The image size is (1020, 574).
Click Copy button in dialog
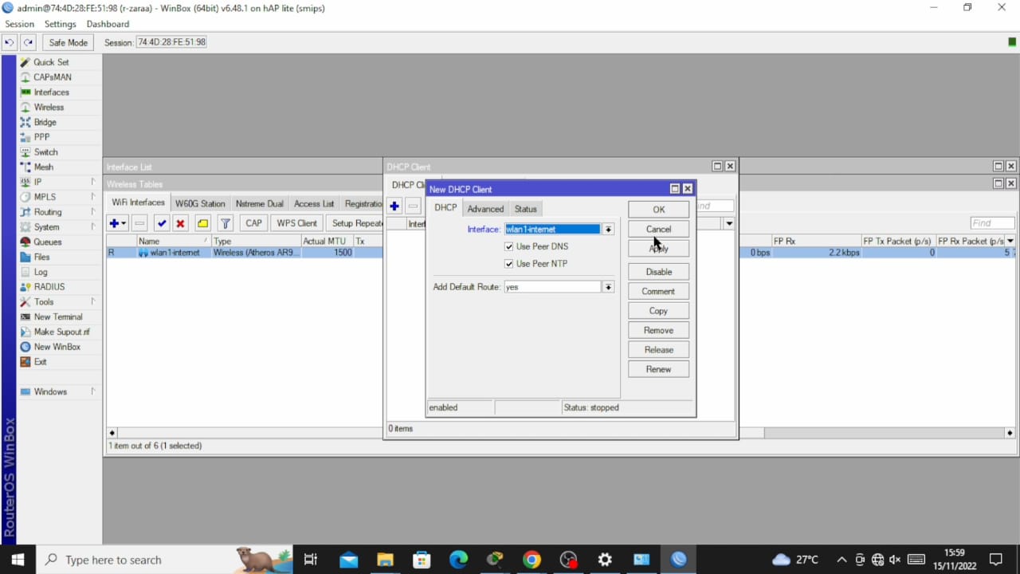[x=658, y=311]
